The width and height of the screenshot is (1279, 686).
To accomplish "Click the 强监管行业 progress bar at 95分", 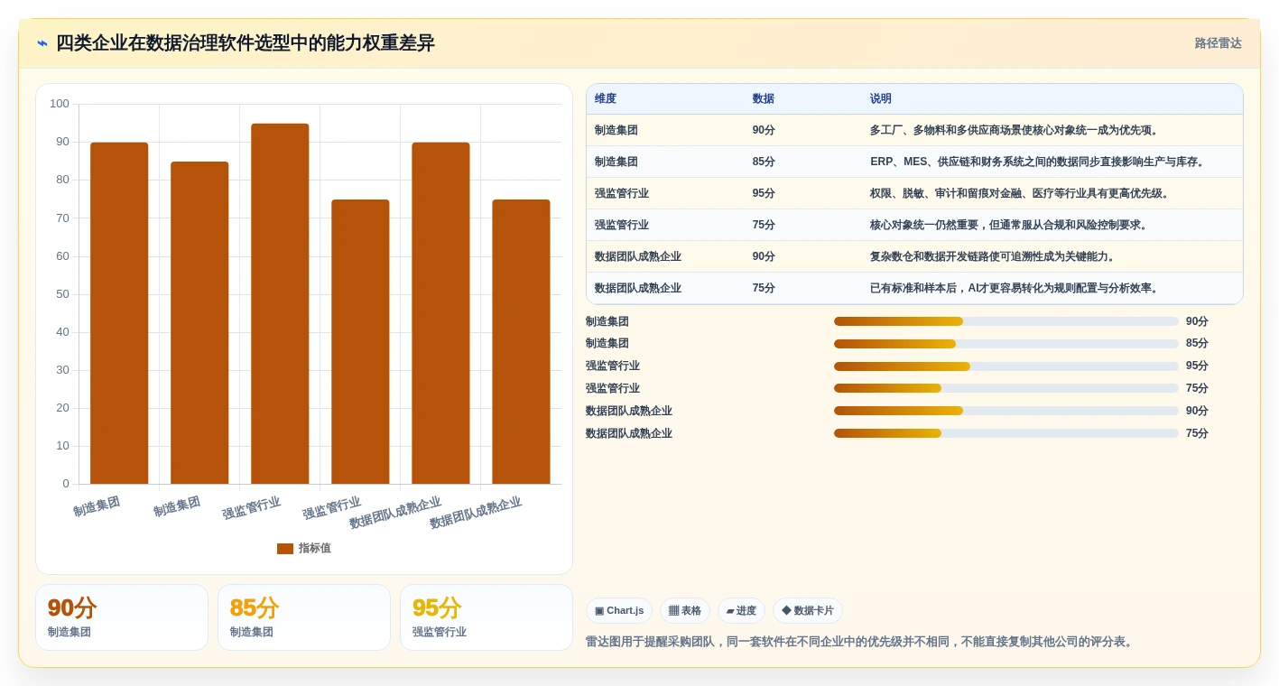I will pyautogui.click(x=1006, y=366).
